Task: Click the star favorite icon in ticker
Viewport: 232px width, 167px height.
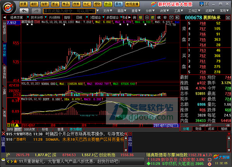Action: click(x=15, y=161)
